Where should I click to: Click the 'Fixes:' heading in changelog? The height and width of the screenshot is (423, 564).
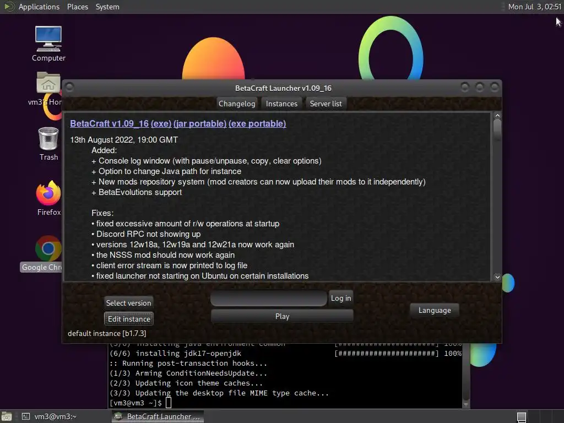(102, 213)
